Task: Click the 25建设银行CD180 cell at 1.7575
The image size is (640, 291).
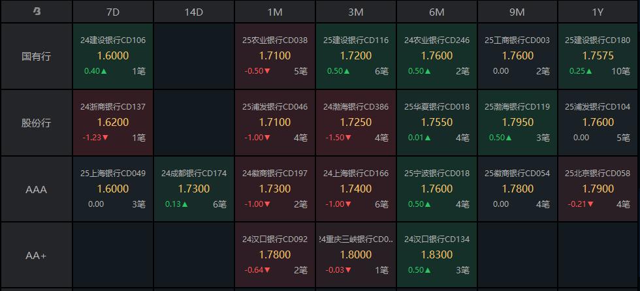Action: coord(598,56)
